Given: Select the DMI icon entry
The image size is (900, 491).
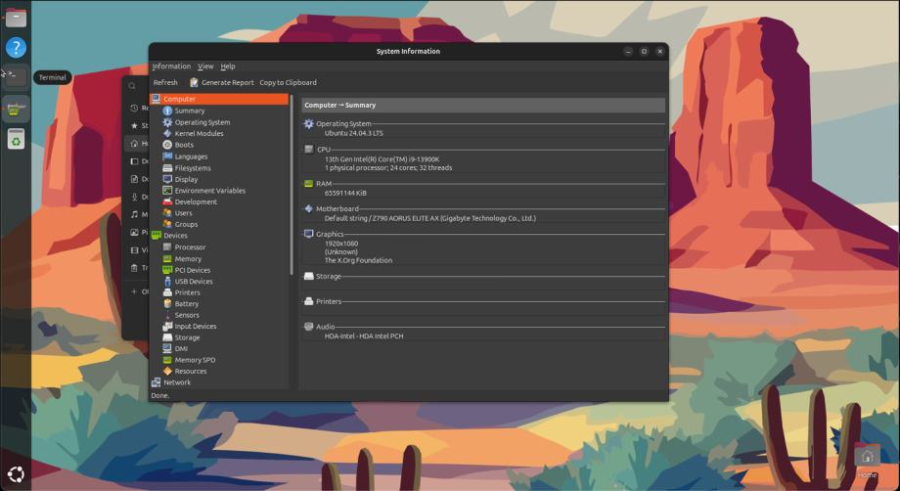Looking at the screenshot, I should point(167,348).
